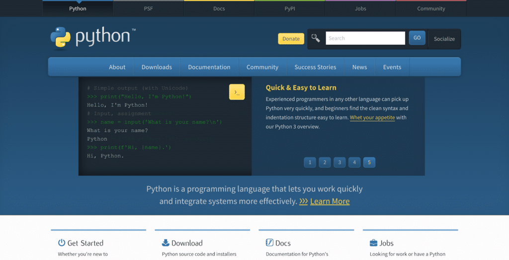Open the Jobs top tab
Image resolution: width=509 pixels, height=260 pixels.
pos(360,8)
